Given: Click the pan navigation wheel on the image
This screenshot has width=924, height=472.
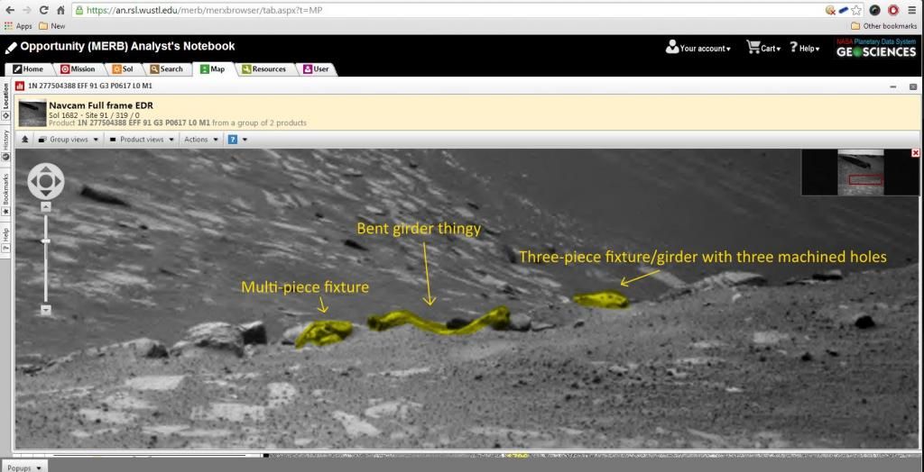Looking at the screenshot, I should coord(46,182).
